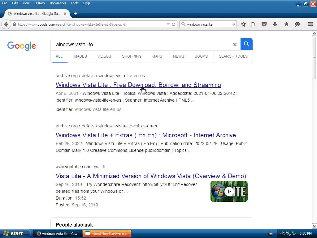Open SEARCH TOOLS options
This screenshot has width=317, height=238.
point(233,56)
